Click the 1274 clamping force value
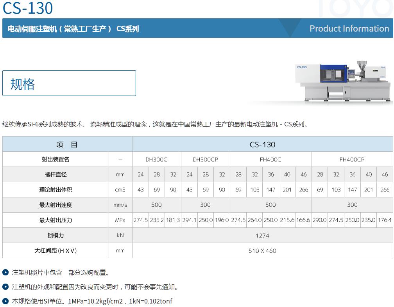 point(263,235)
